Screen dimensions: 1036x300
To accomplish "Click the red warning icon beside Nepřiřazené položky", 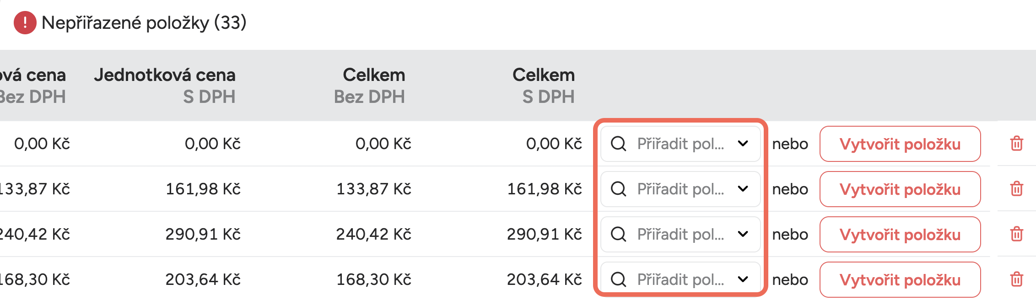I will click(25, 23).
